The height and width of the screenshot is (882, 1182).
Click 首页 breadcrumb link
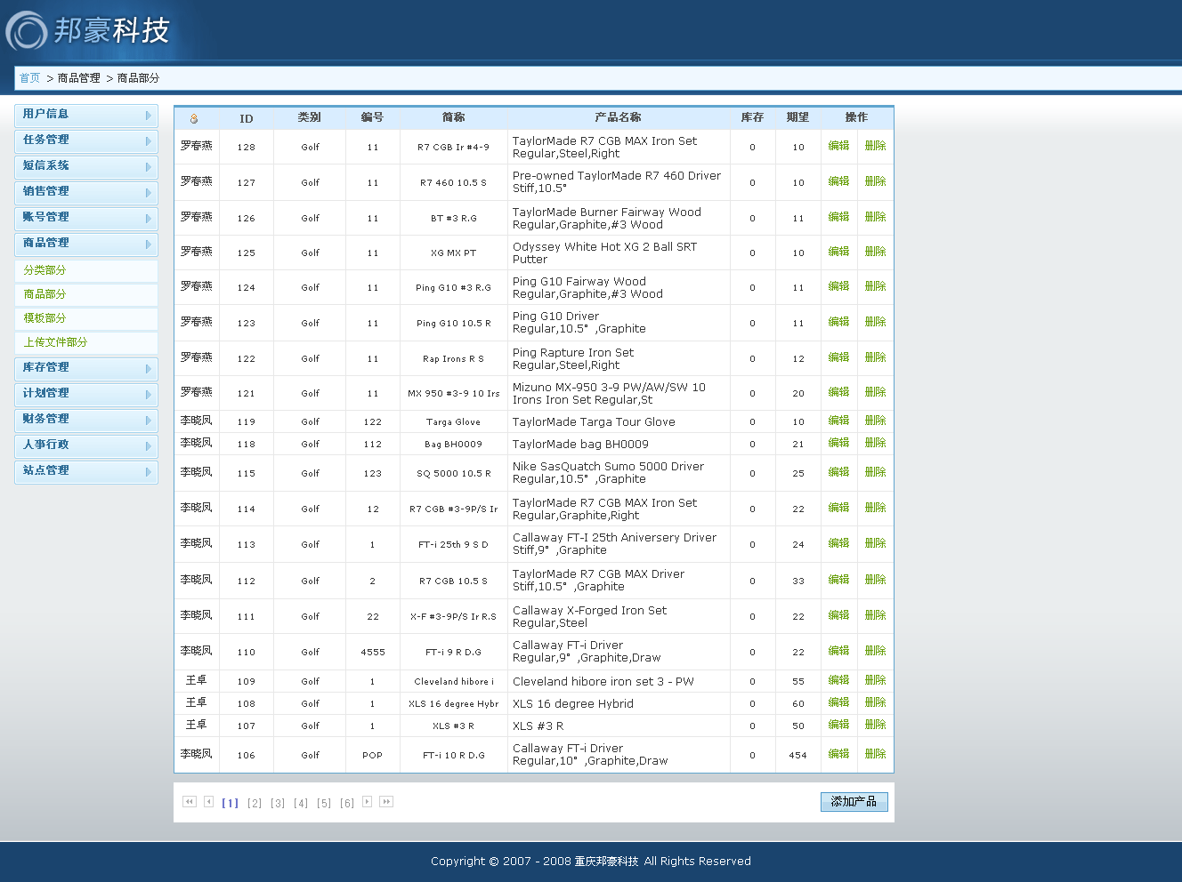(x=30, y=78)
